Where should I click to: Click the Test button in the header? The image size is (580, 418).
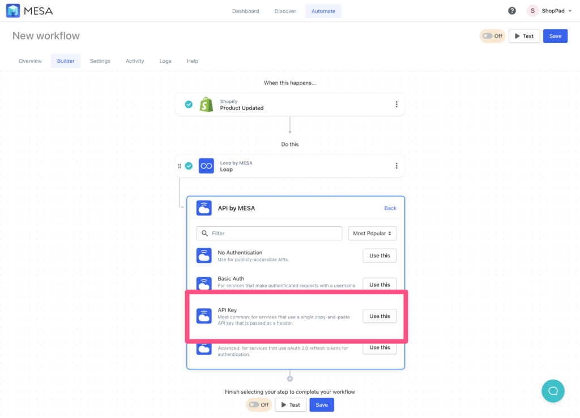[524, 36]
